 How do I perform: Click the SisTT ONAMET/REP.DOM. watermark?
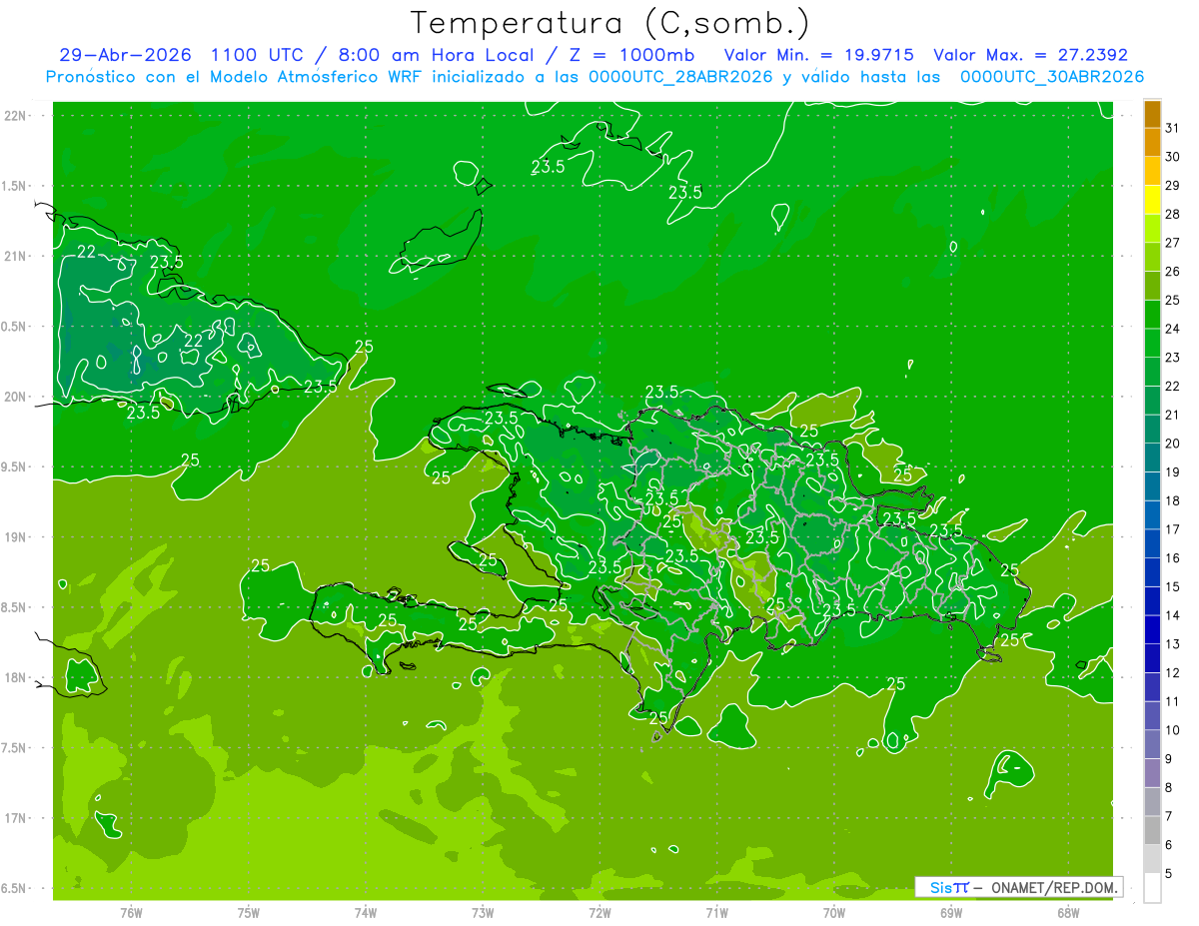tap(1017, 887)
